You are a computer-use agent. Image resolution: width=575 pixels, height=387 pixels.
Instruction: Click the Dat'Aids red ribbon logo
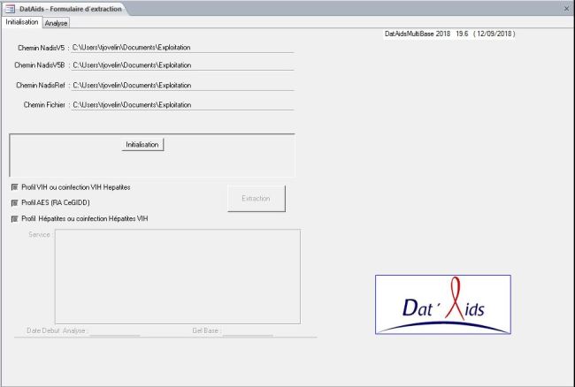click(x=442, y=304)
